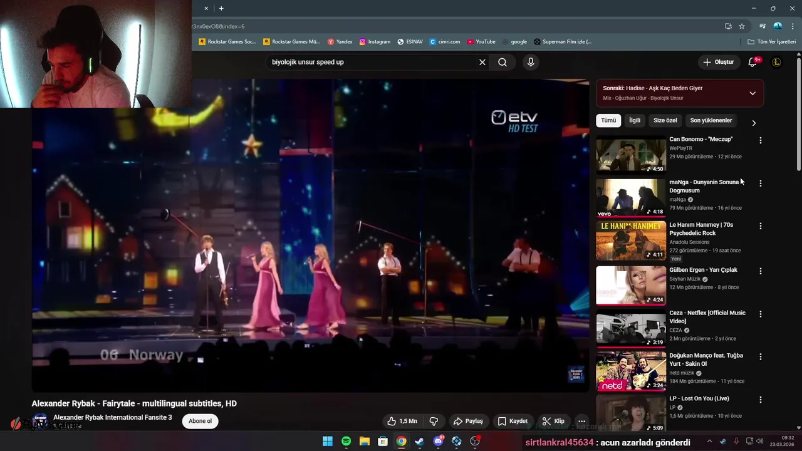Viewport: 802px width, 451px height.
Task: Open Doğukan Manço feat. Tuğba Yurt title
Action: 706,360
